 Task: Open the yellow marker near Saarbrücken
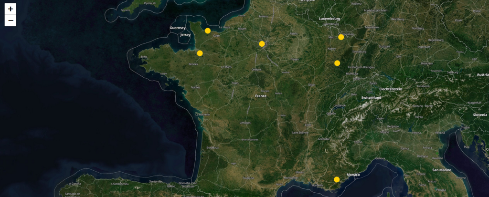point(341,37)
